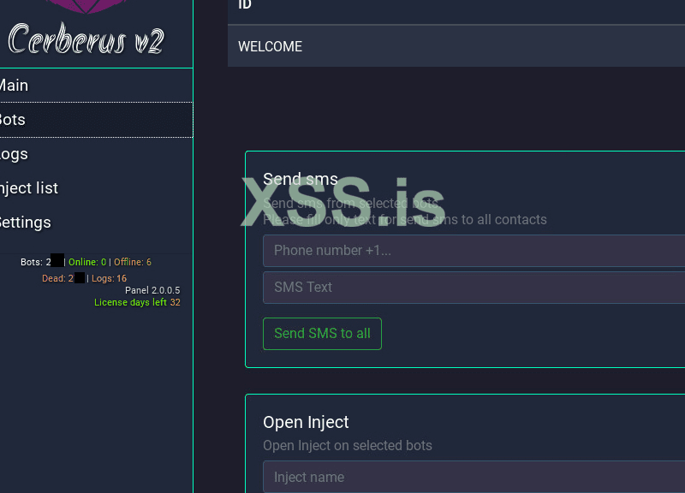Screen dimensions: 685x493
Task: Click the Send sms section heading
Action: [x=301, y=179]
